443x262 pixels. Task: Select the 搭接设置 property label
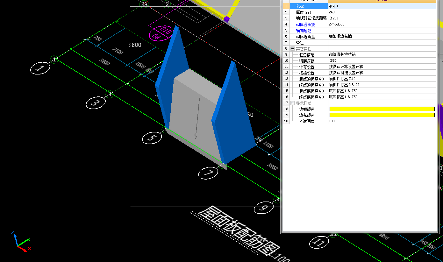[x=307, y=73]
